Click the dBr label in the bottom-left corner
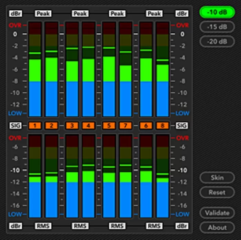 click(15, 226)
